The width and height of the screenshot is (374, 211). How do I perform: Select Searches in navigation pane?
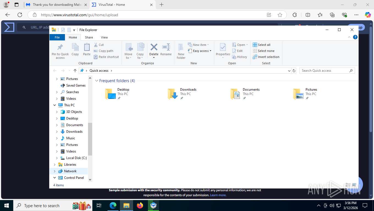(73, 92)
